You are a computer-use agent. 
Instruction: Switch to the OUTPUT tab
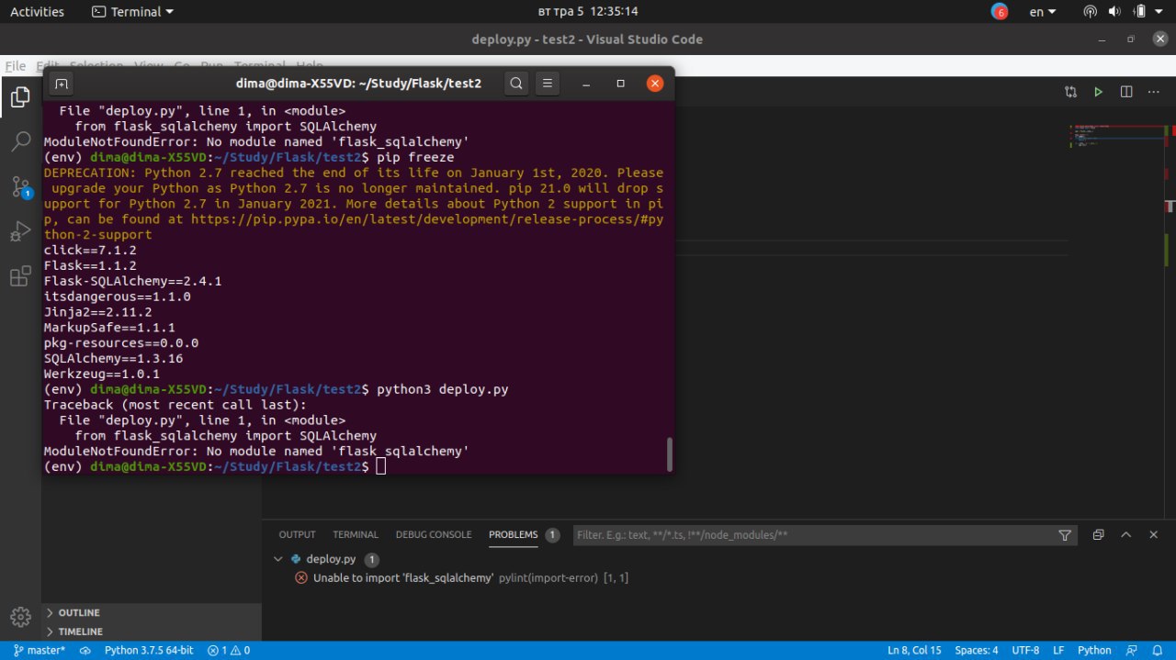297,534
